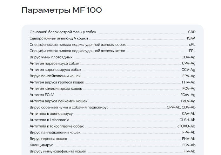Click "Сывороточный амилоид А кошки" row label
Viewport: 221px width, 155px height.
tap(54, 38)
